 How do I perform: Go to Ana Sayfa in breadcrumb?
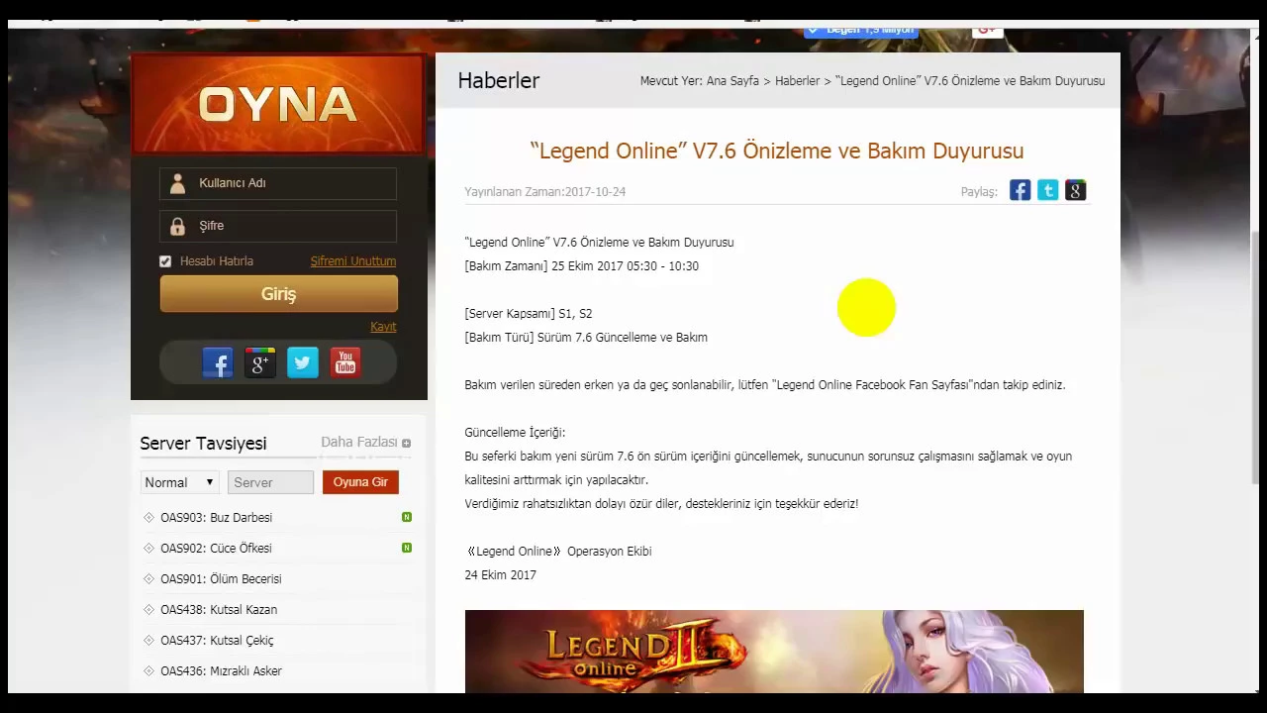[732, 81]
